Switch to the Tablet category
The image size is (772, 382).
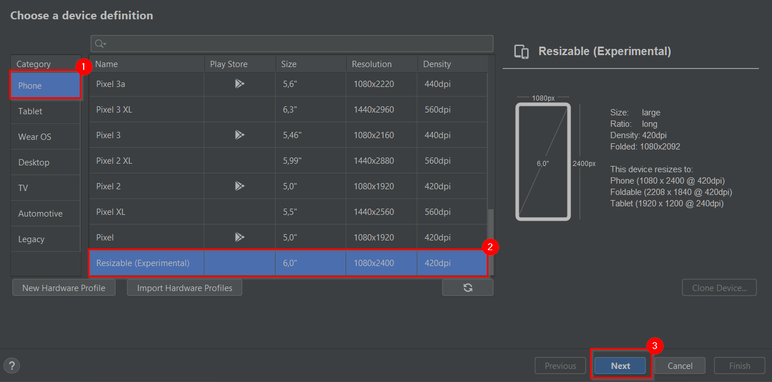tap(46, 111)
